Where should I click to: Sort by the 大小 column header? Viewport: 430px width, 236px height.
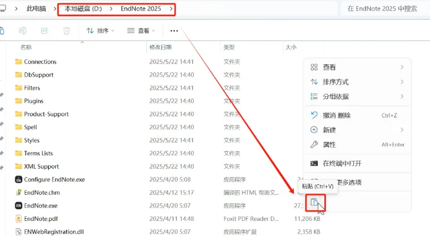pyautogui.click(x=291, y=47)
